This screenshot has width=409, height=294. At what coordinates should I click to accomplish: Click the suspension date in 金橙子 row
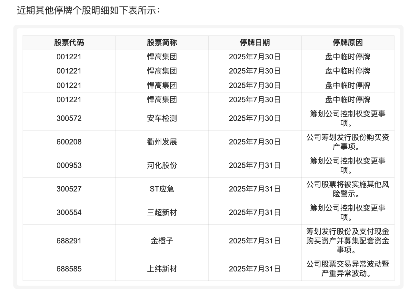pos(255,241)
